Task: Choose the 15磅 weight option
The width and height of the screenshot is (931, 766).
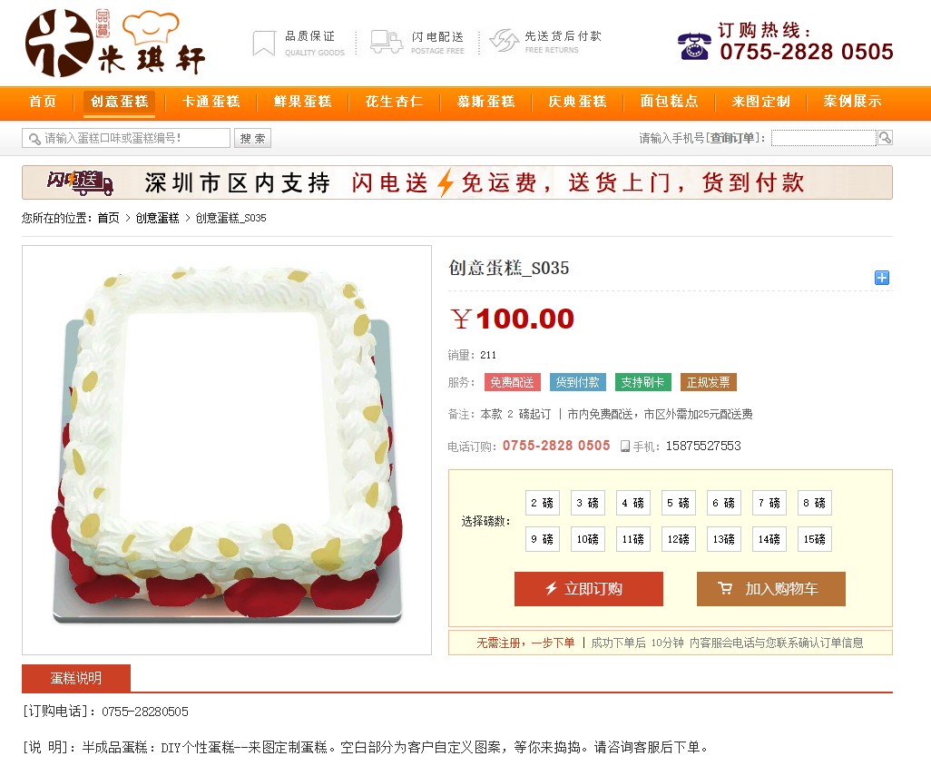Action: [x=814, y=539]
